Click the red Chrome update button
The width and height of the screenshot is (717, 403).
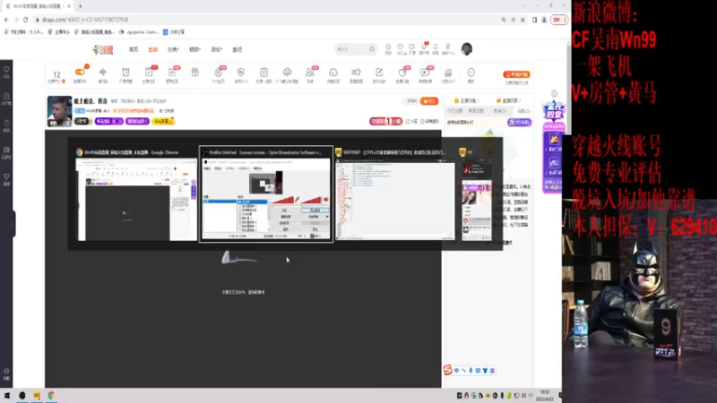coord(558,20)
